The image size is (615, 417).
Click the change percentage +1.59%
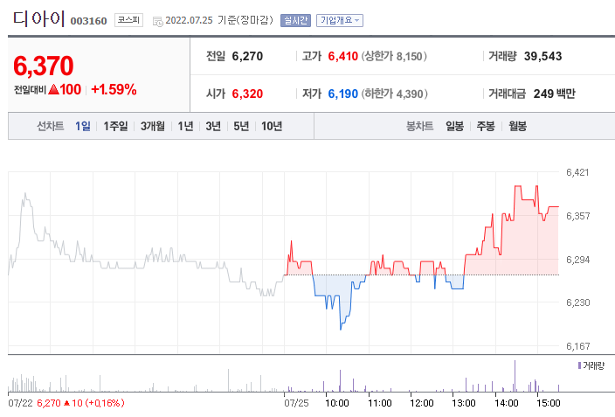click(x=114, y=89)
